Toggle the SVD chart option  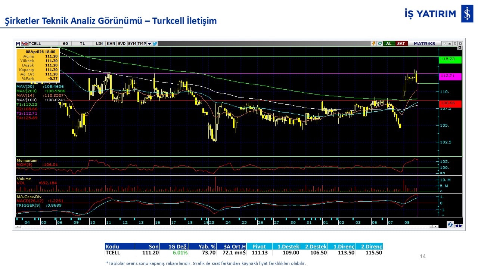pos(122,44)
